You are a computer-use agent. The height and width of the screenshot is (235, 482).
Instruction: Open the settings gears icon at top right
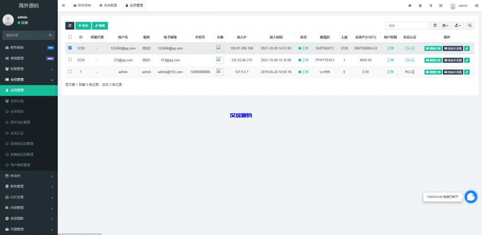pyautogui.click(x=476, y=6)
